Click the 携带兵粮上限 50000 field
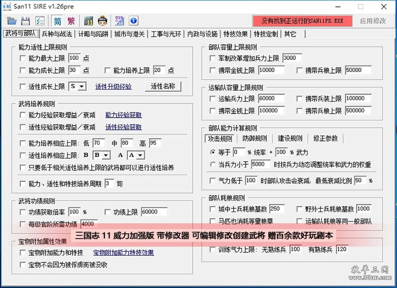The width and height of the screenshot is (397, 288). [x=358, y=71]
